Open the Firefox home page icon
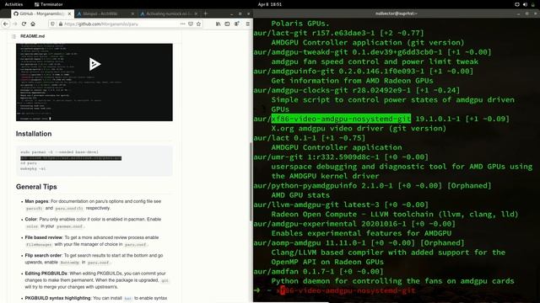 33,24
